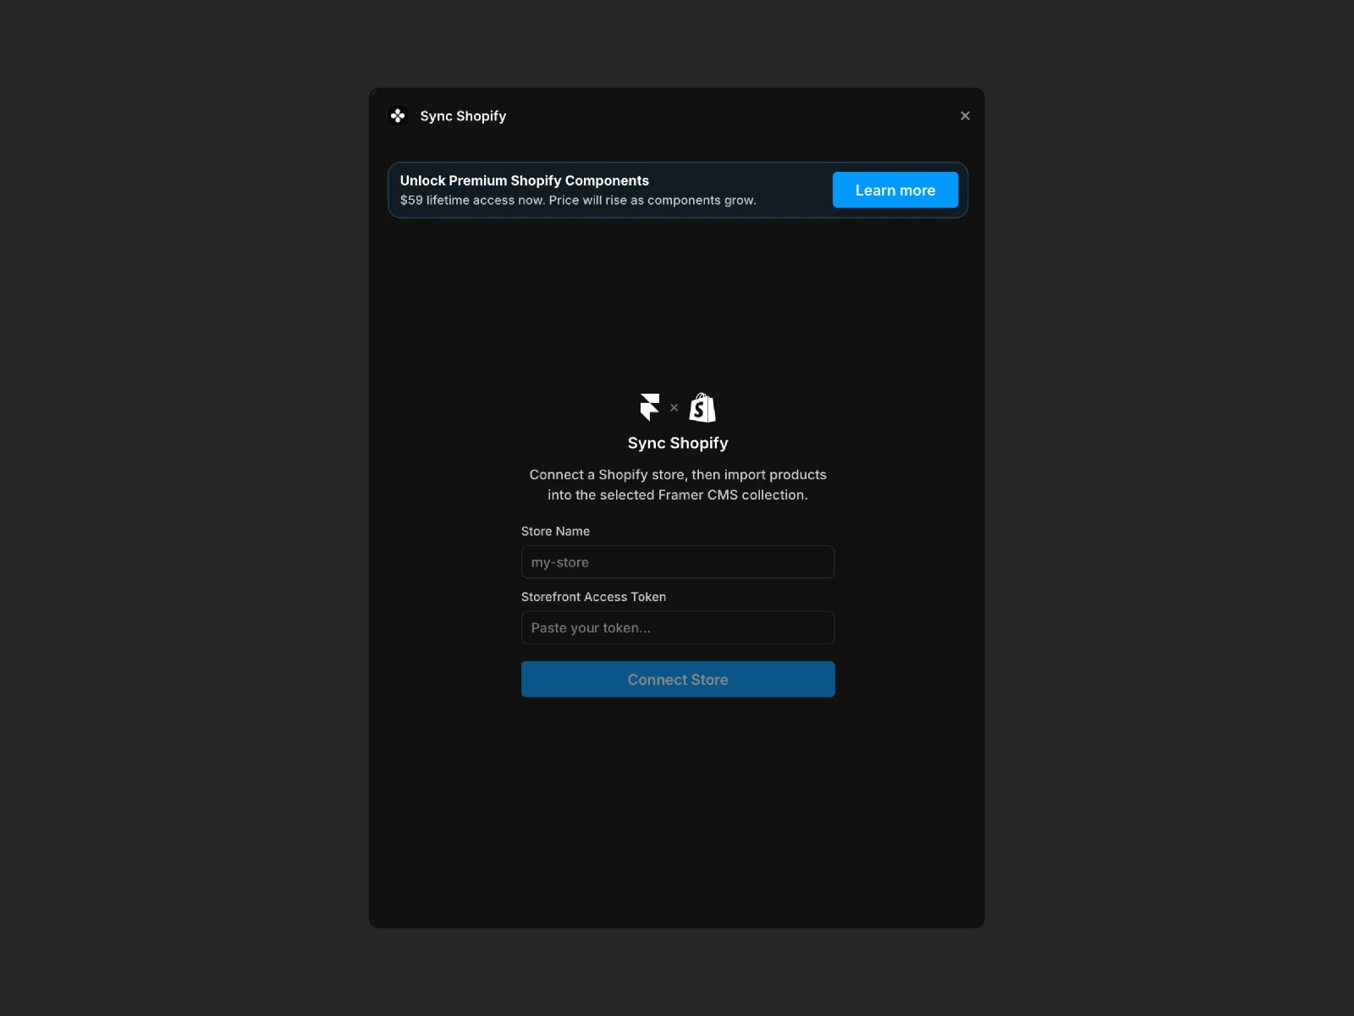Click the centered 'Sync Shopify' heading
This screenshot has width=1354, height=1016.
pos(678,443)
